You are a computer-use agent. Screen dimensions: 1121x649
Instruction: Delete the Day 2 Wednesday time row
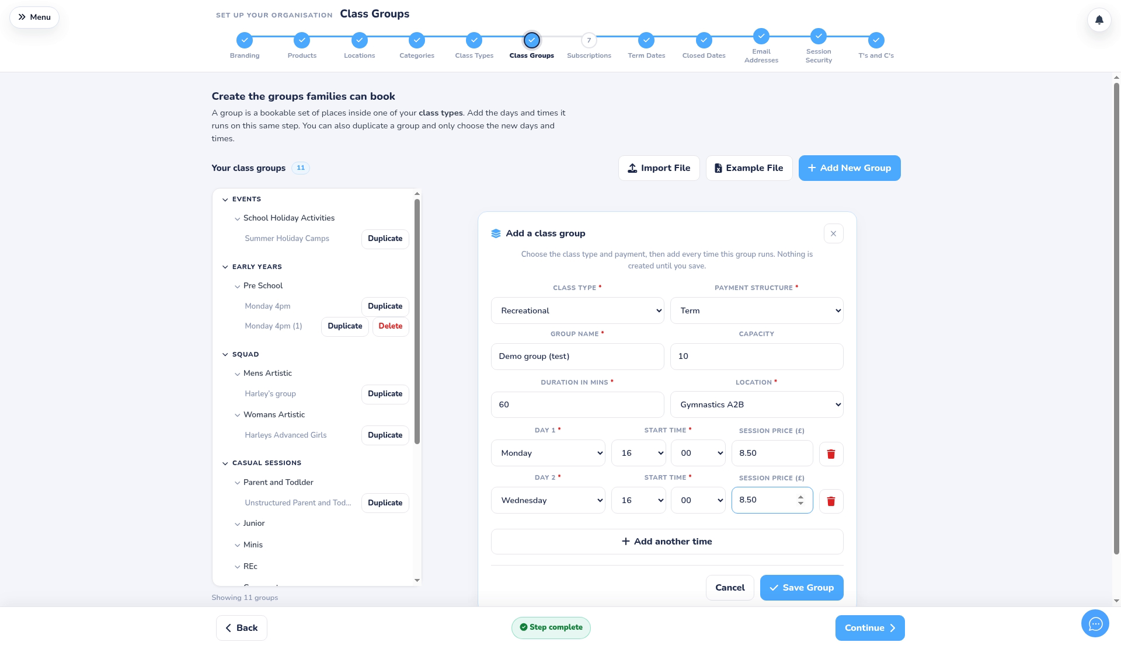coord(831,501)
